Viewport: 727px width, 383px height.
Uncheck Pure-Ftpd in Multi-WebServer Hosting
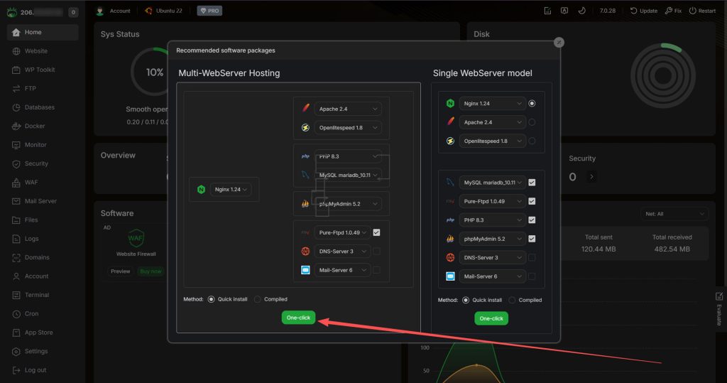coord(376,232)
